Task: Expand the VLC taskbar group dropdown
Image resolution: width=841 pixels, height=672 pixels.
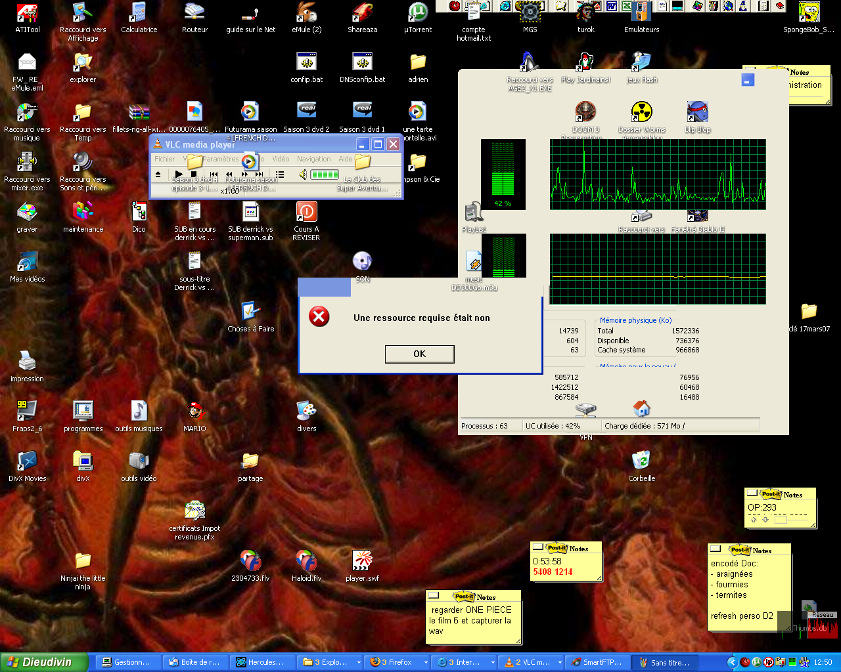Action: (560, 663)
